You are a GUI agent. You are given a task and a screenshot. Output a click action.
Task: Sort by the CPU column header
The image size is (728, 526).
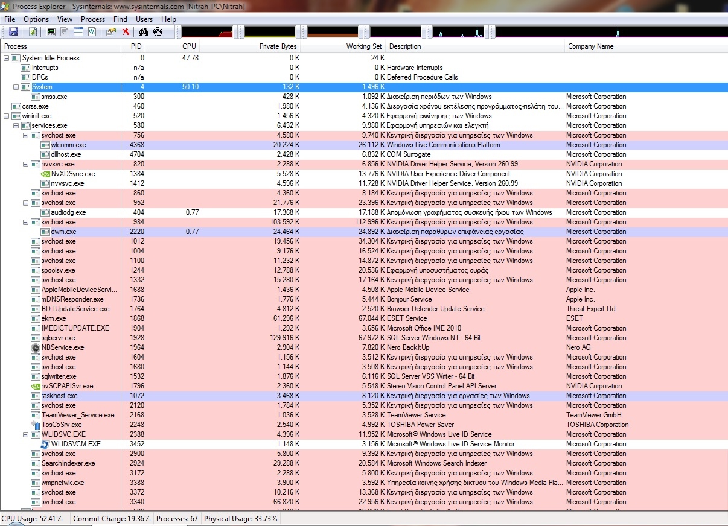coord(172,46)
